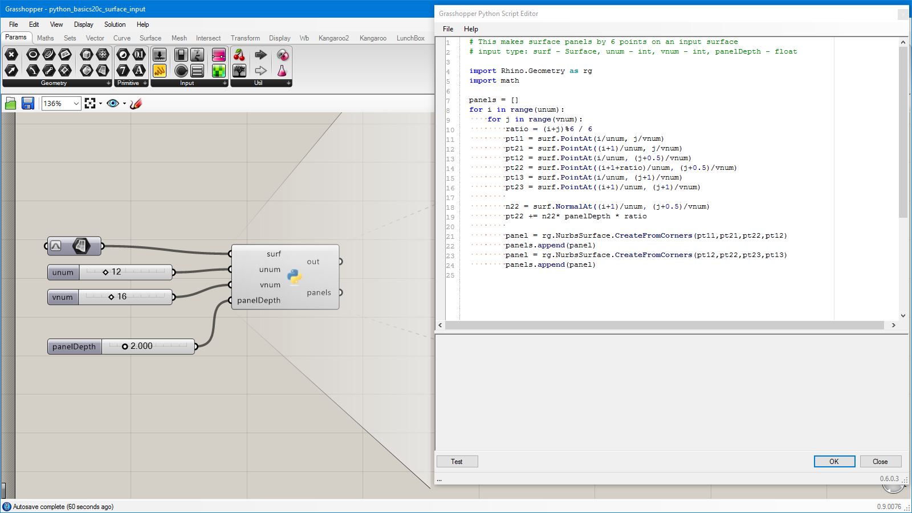Screen dimensions: 912x513
Task: Click the tree-shaped Param Viewer icon
Action: click(x=239, y=70)
